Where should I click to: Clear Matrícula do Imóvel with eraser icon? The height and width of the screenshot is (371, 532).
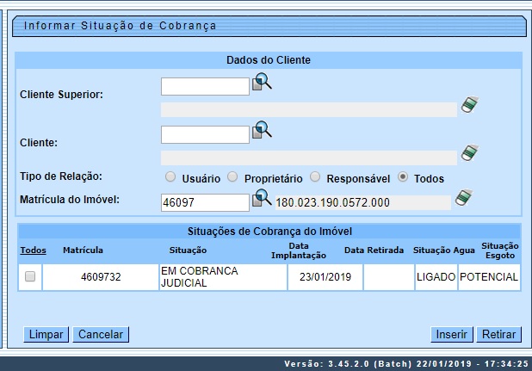pyautogui.click(x=463, y=200)
